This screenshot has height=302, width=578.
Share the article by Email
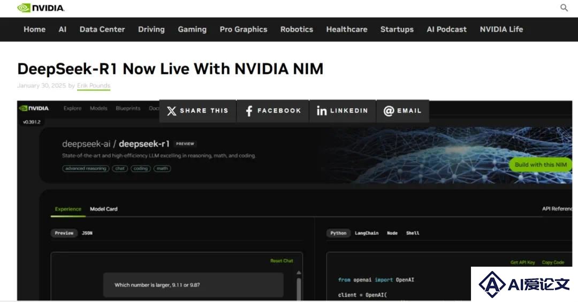pos(402,111)
